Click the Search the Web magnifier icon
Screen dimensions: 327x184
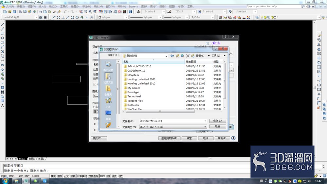tap(182, 56)
